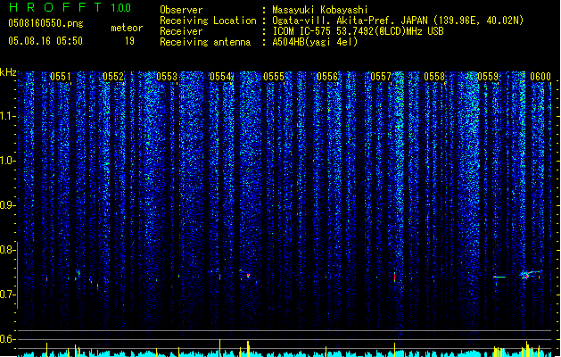Click the tall yellow spike after 0554 in level graph
Screen dimensions: 561x357
click(x=248, y=348)
